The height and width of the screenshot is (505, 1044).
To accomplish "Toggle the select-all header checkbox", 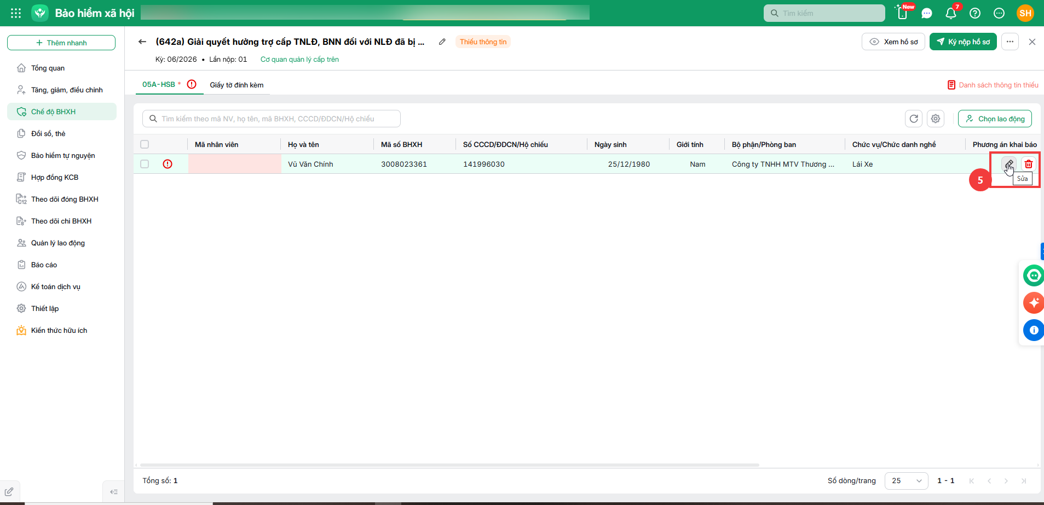I will click(x=145, y=144).
